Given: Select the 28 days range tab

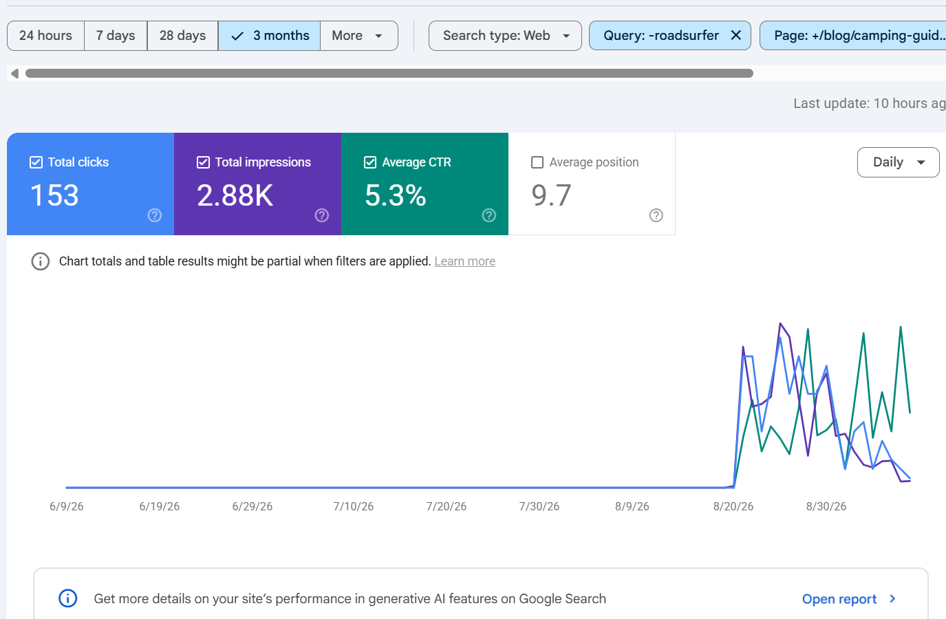Looking at the screenshot, I should click(x=182, y=36).
